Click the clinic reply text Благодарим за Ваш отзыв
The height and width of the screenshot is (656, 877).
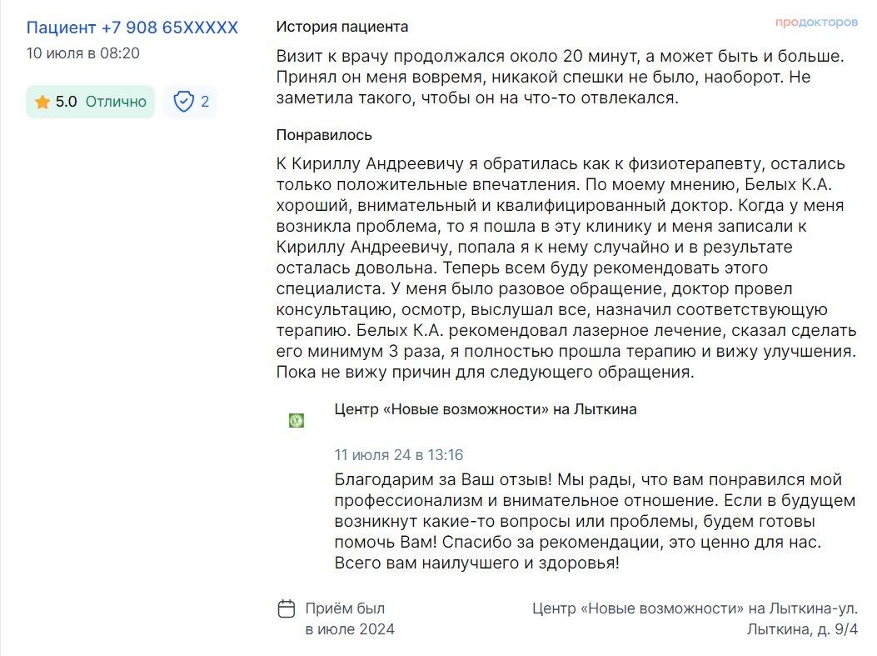[x=595, y=521]
